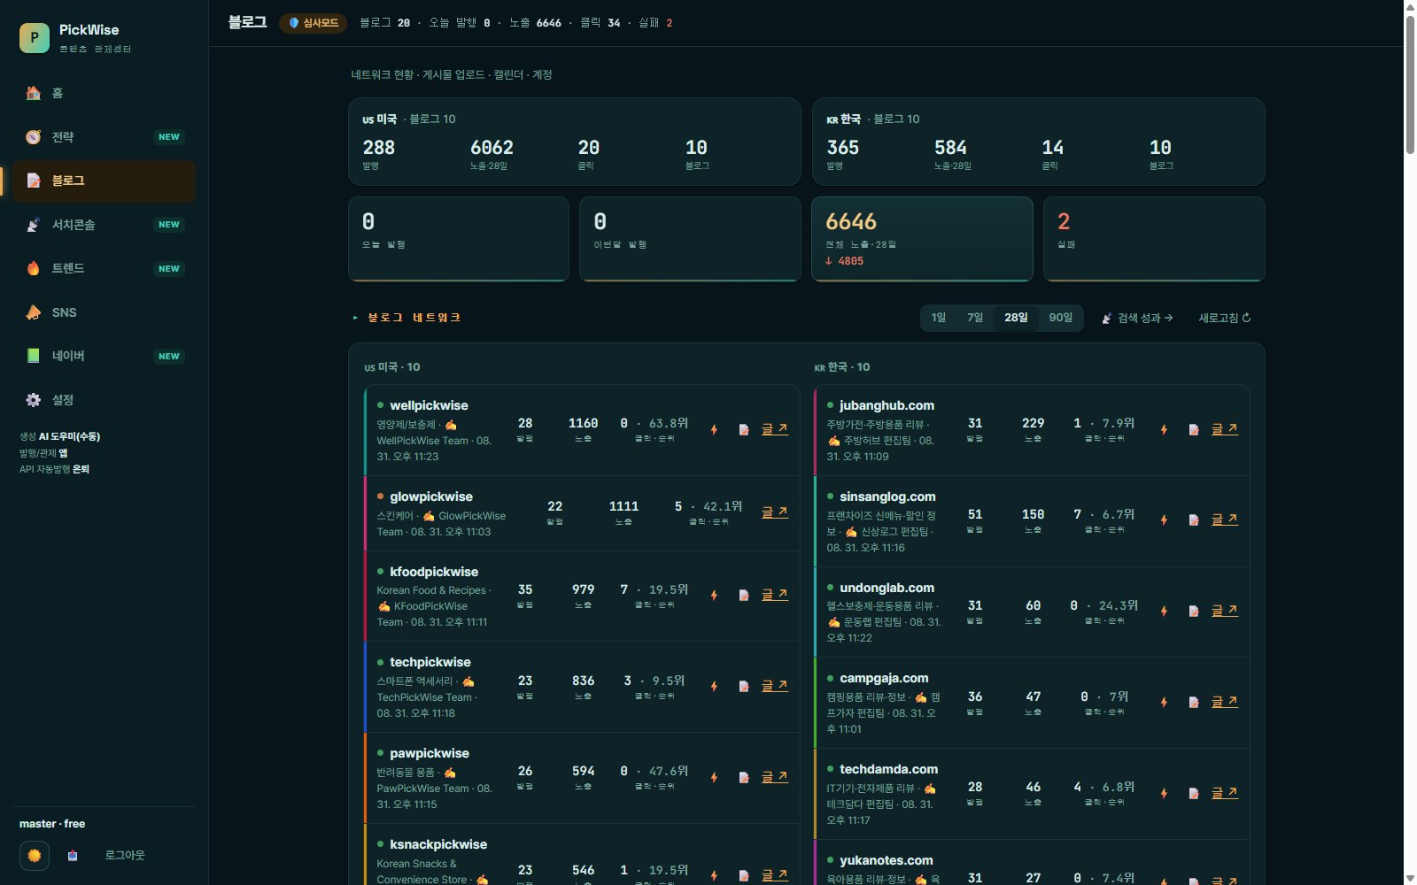Open the 트렌드 trends section
This screenshot has height=885, width=1417.
[104, 268]
